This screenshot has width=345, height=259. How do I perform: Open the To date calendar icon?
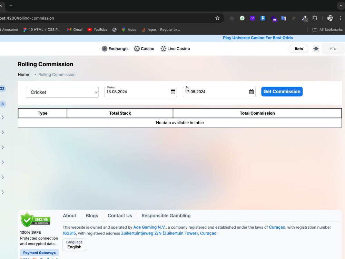(251, 92)
